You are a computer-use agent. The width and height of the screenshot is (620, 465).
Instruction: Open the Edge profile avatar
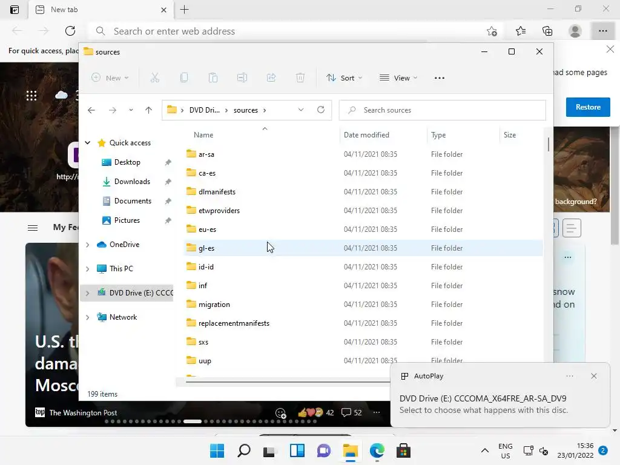pos(575,31)
